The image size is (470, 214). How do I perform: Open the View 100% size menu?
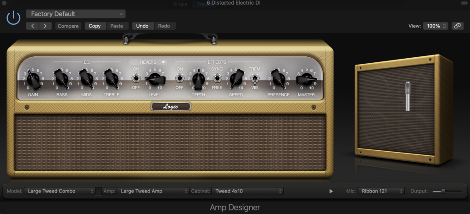pos(436,26)
